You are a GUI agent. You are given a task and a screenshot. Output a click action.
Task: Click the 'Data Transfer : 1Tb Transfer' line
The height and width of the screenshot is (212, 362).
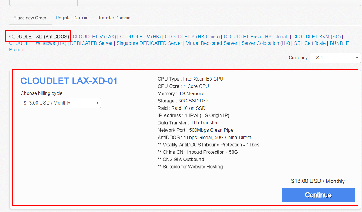point(188,123)
